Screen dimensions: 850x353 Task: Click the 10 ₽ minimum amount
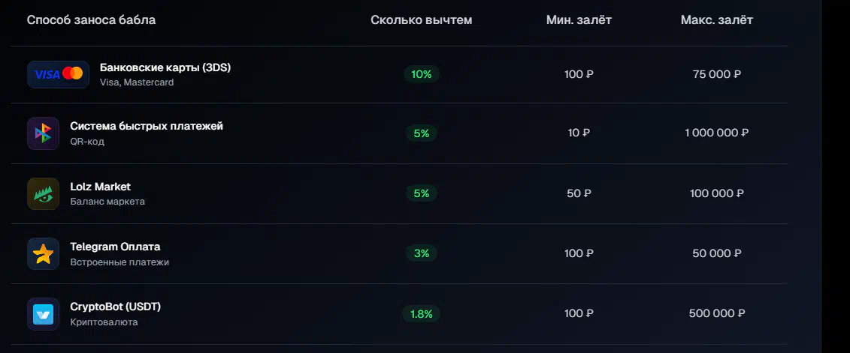pos(579,133)
